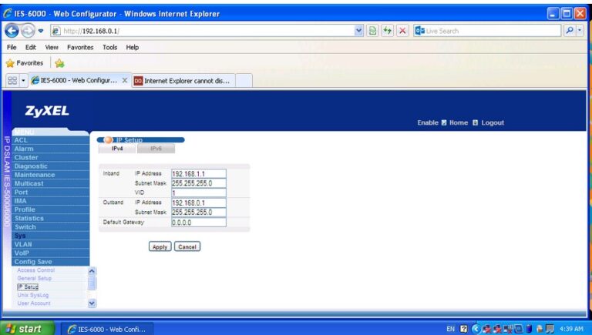Open the File menu
Viewport: 592px width, 335px height.
pos(12,47)
